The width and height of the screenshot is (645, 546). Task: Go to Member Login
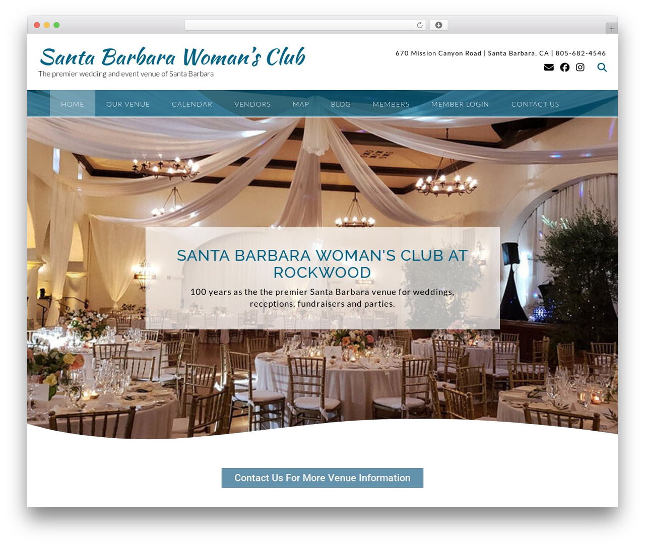[x=460, y=104]
